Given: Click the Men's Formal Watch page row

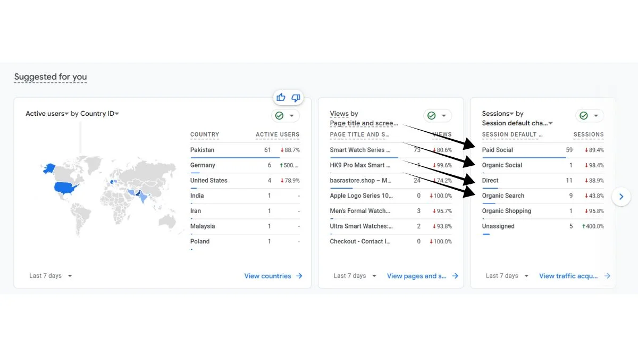Looking at the screenshot, I should tap(391, 211).
